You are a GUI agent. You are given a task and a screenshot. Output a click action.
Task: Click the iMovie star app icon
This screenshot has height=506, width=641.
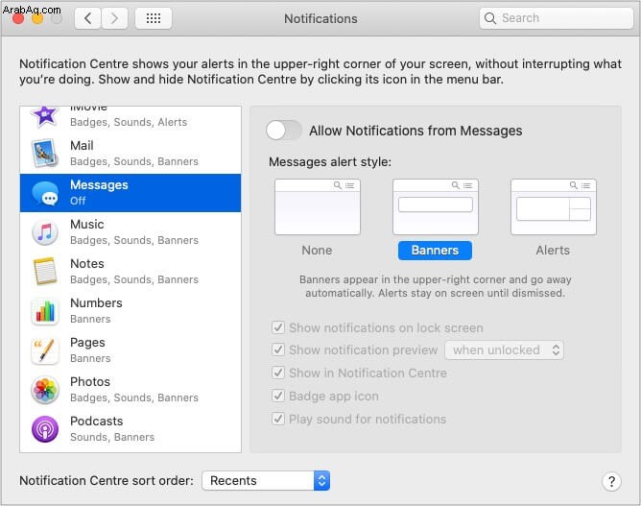pos(45,116)
